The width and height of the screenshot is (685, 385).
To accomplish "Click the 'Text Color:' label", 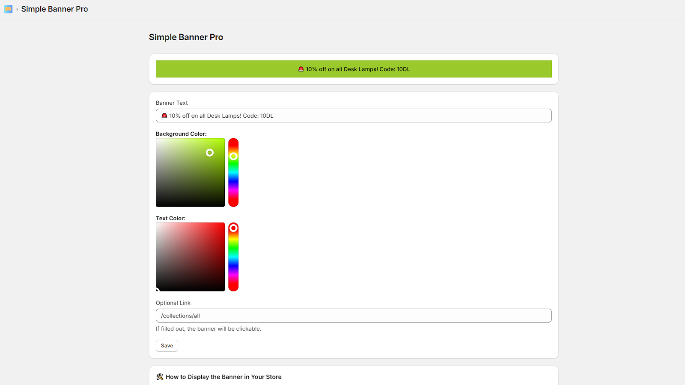I will tap(171, 218).
